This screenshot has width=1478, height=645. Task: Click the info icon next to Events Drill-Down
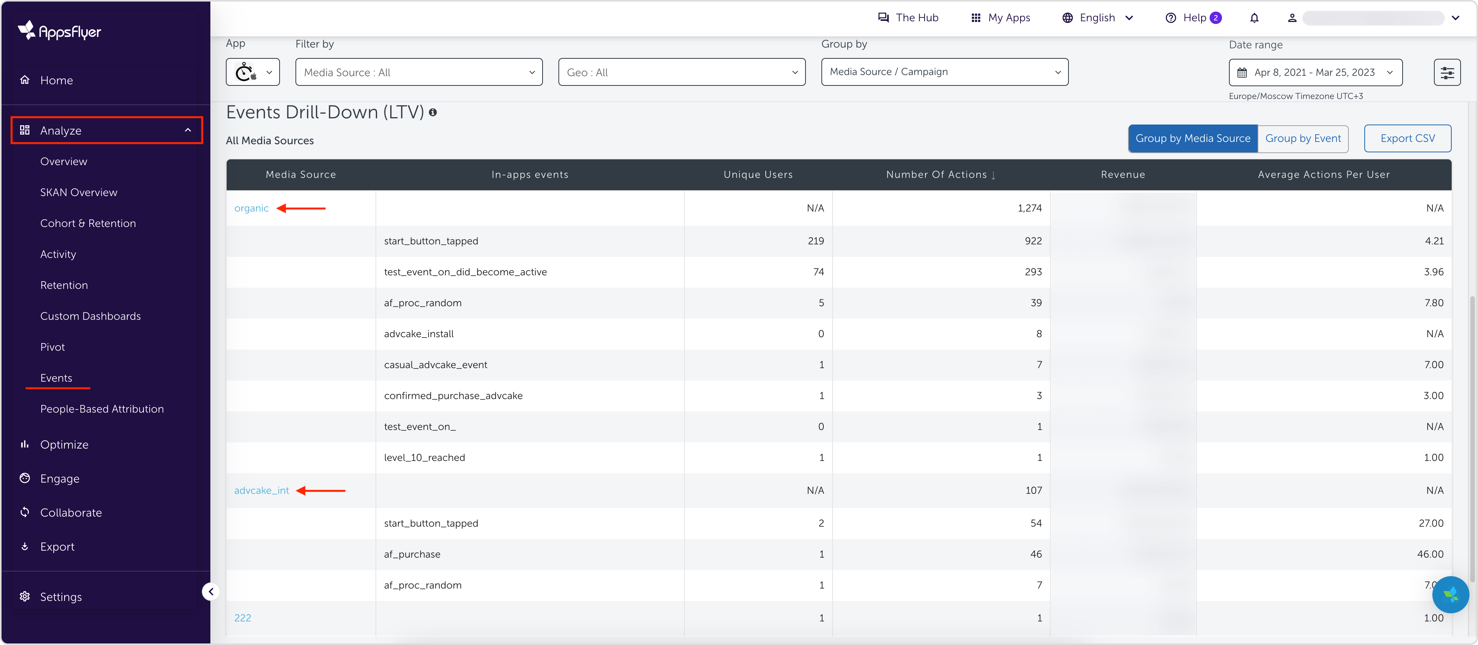tap(433, 113)
